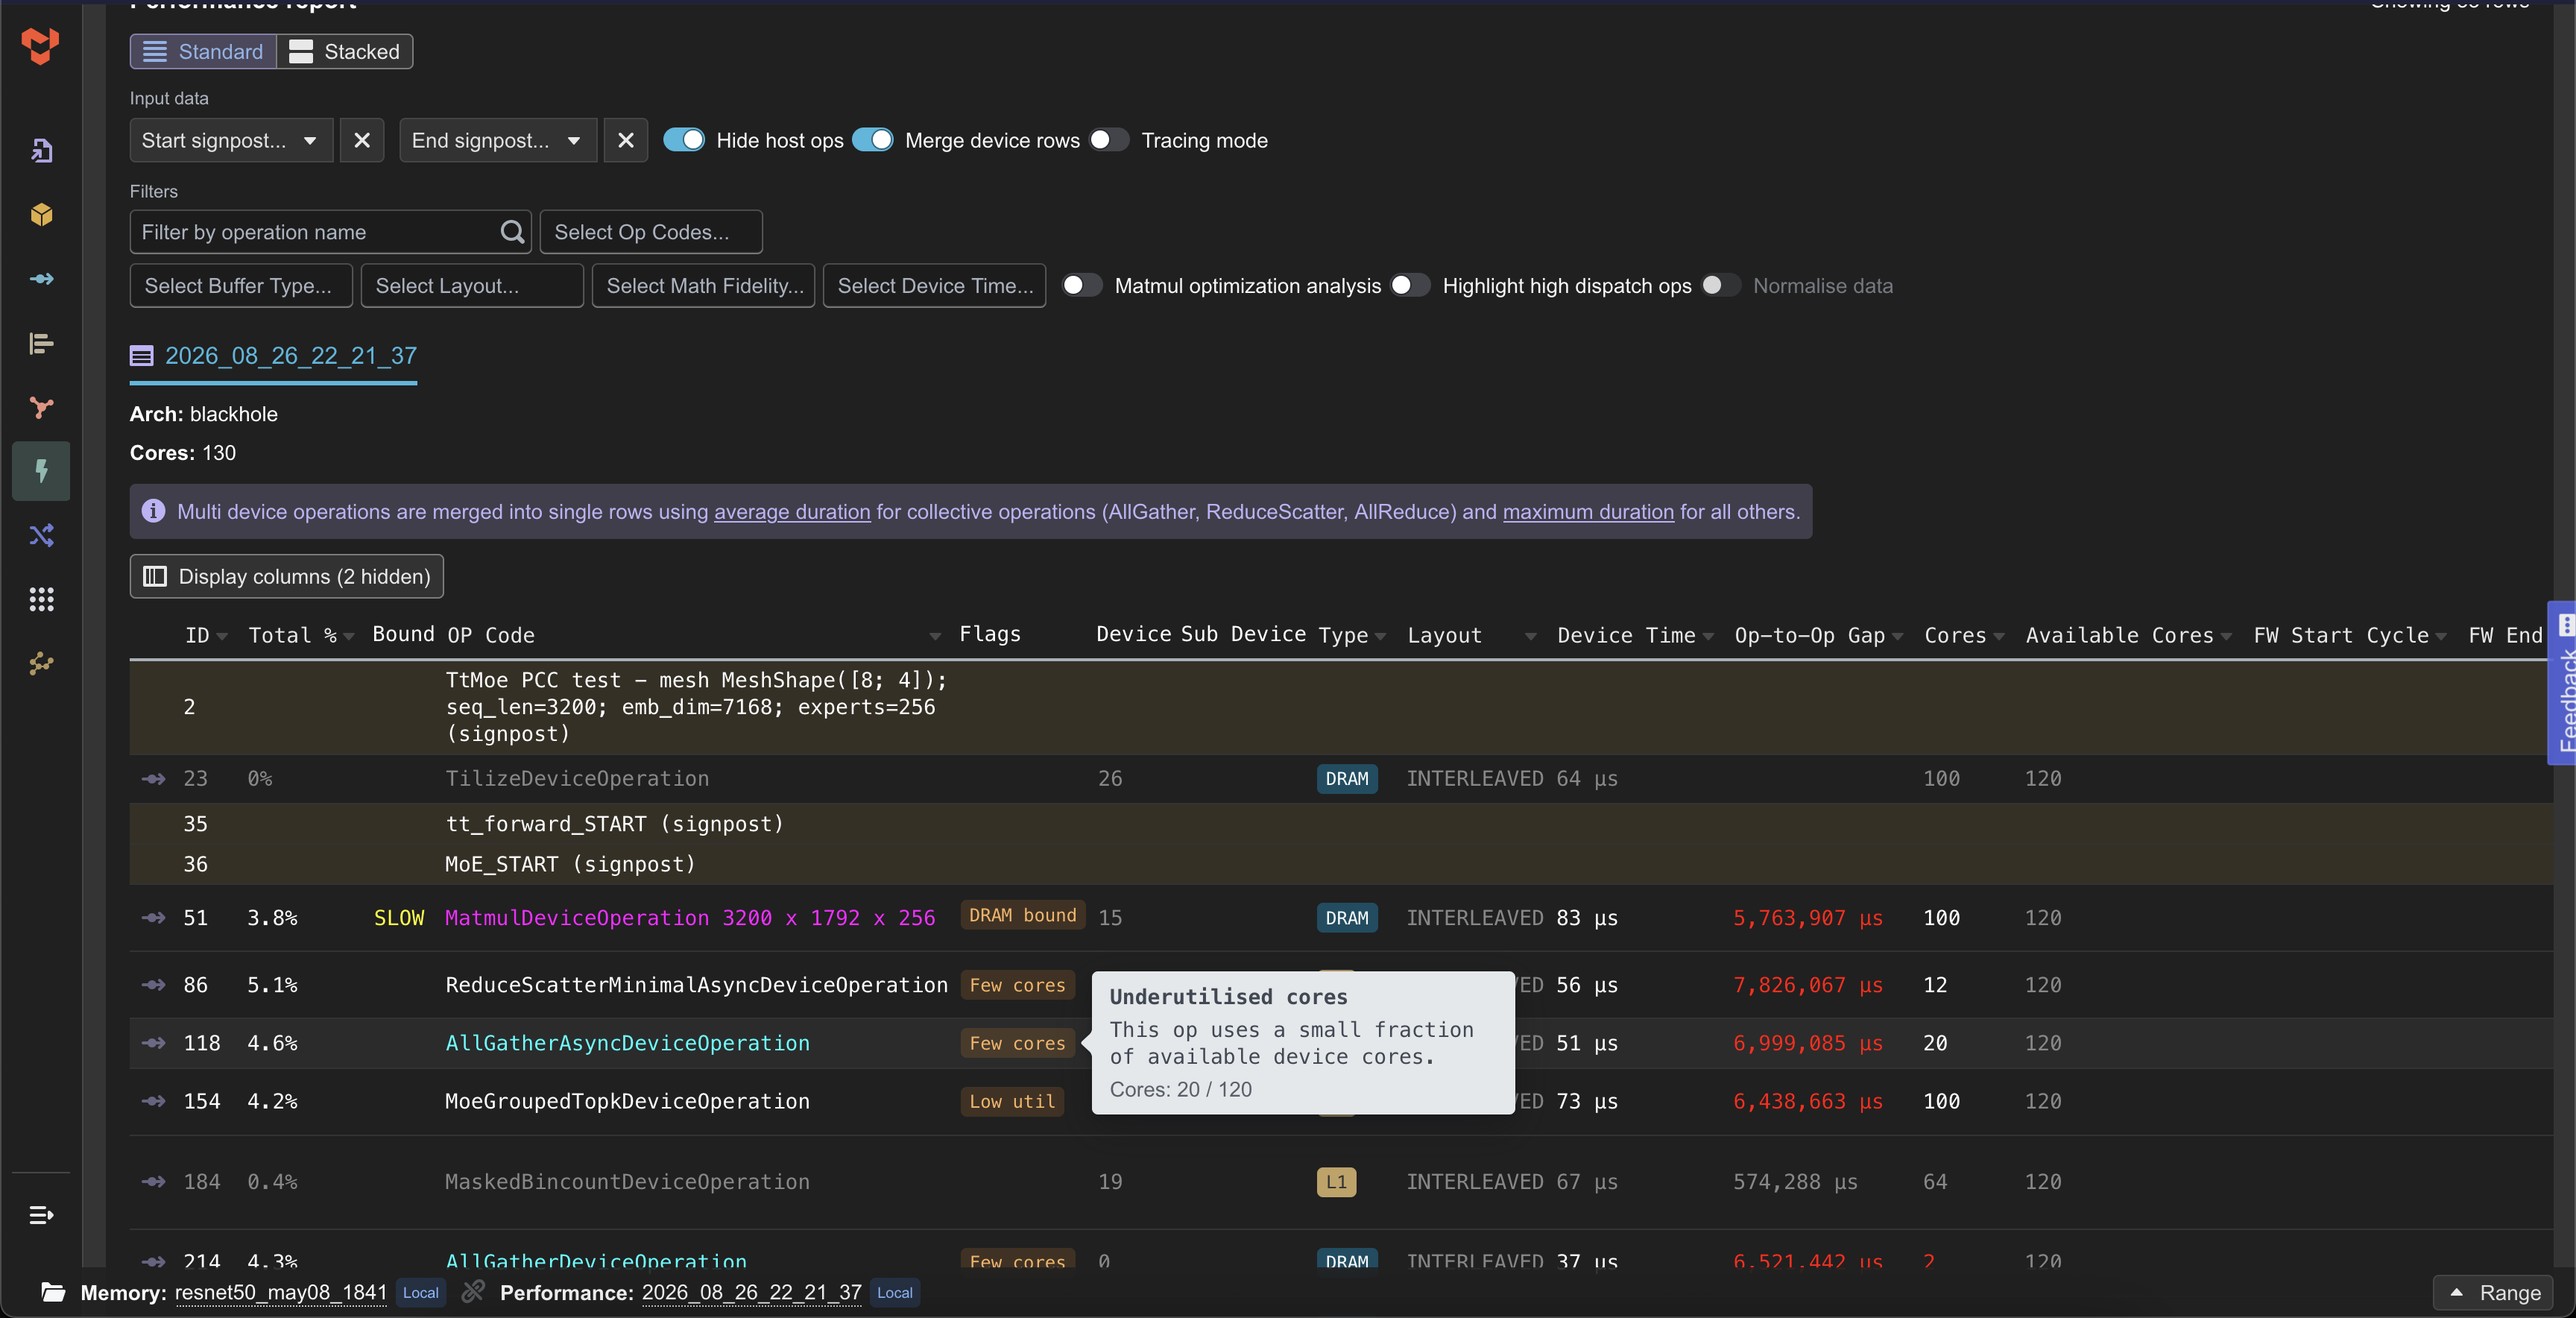Enable Matmul optimization analysis switch
The width and height of the screenshot is (2576, 1318).
1082,285
